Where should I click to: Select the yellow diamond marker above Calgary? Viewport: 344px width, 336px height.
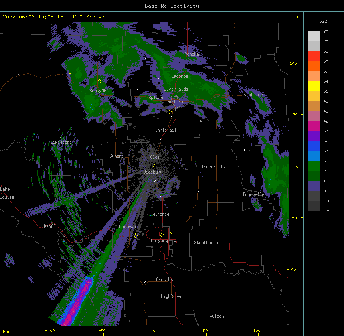tap(162, 235)
